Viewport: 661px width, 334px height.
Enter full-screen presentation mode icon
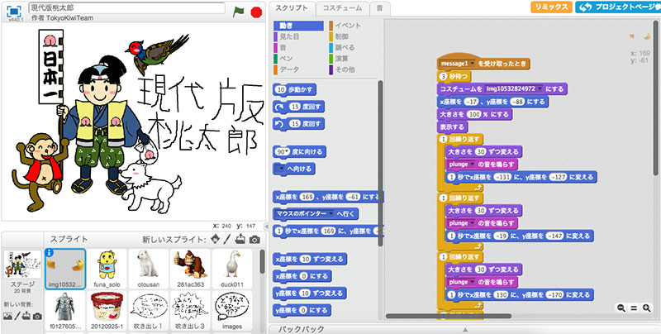pos(14,11)
